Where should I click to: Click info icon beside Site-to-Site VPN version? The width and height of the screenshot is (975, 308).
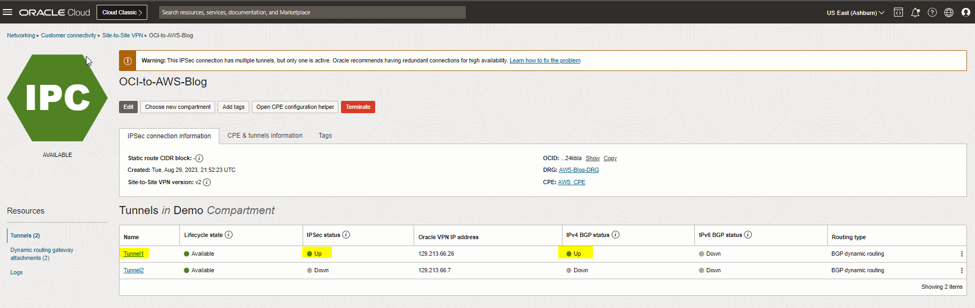pyautogui.click(x=207, y=183)
